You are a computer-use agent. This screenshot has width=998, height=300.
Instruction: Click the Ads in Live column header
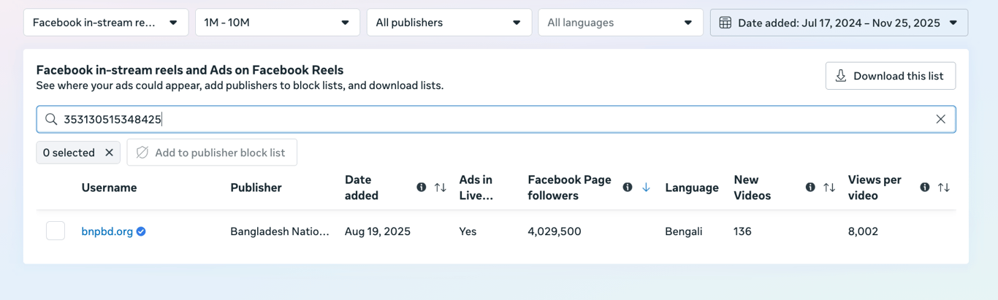pos(476,188)
